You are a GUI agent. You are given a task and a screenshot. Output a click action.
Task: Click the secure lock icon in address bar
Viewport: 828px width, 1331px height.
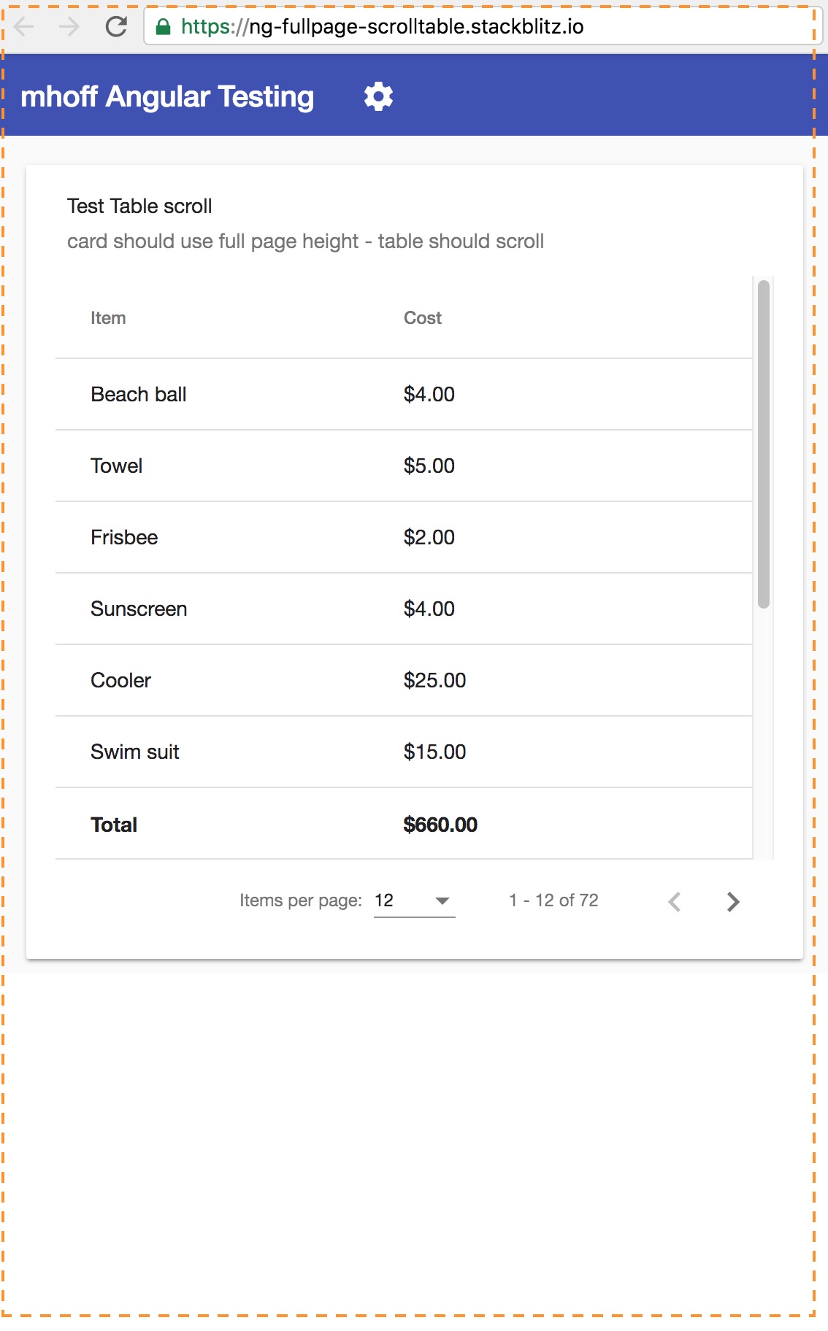(164, 27)
